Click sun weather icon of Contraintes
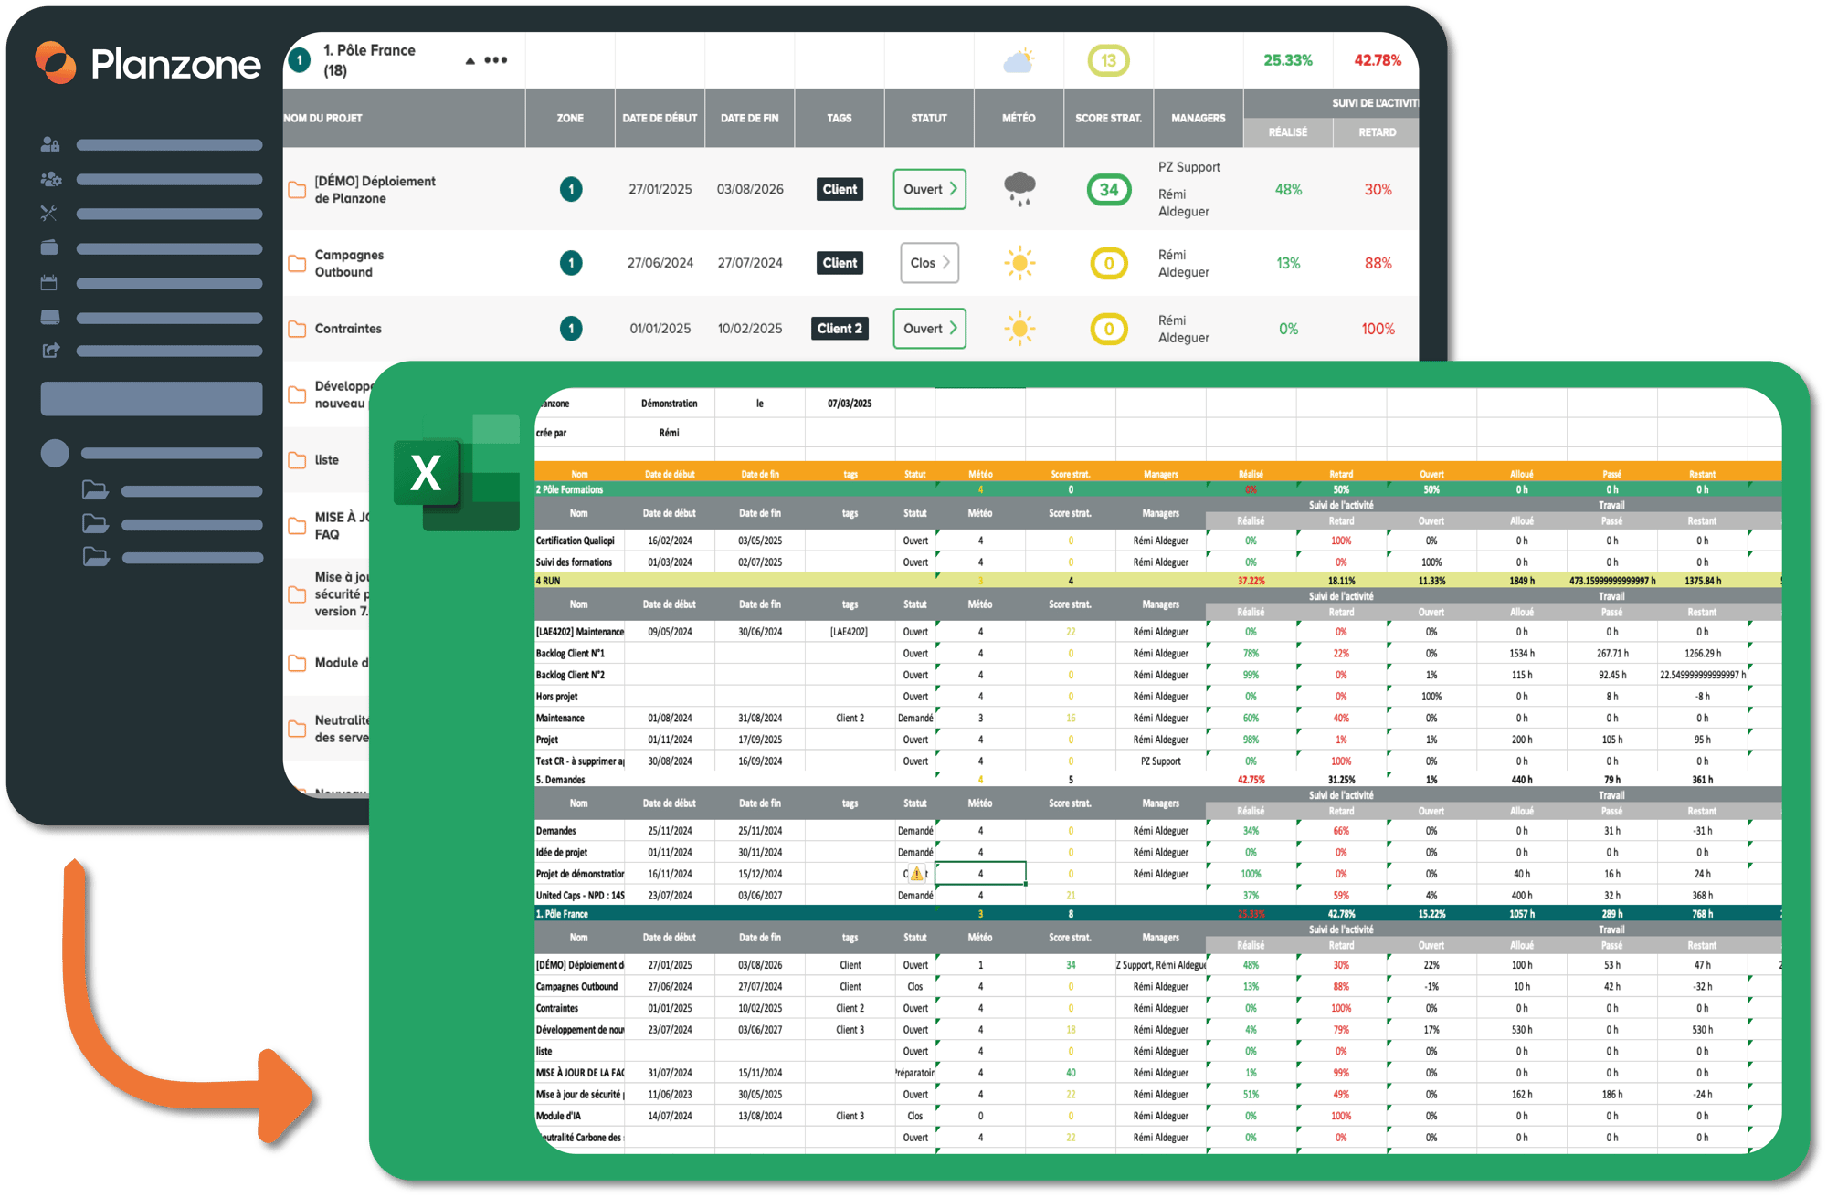Viewport: 1827px width, 1197px height. click(1019, 329)
